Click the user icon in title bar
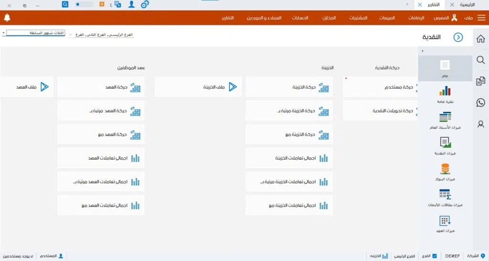The height and width of the screenshot is (261, 489). 131,4
